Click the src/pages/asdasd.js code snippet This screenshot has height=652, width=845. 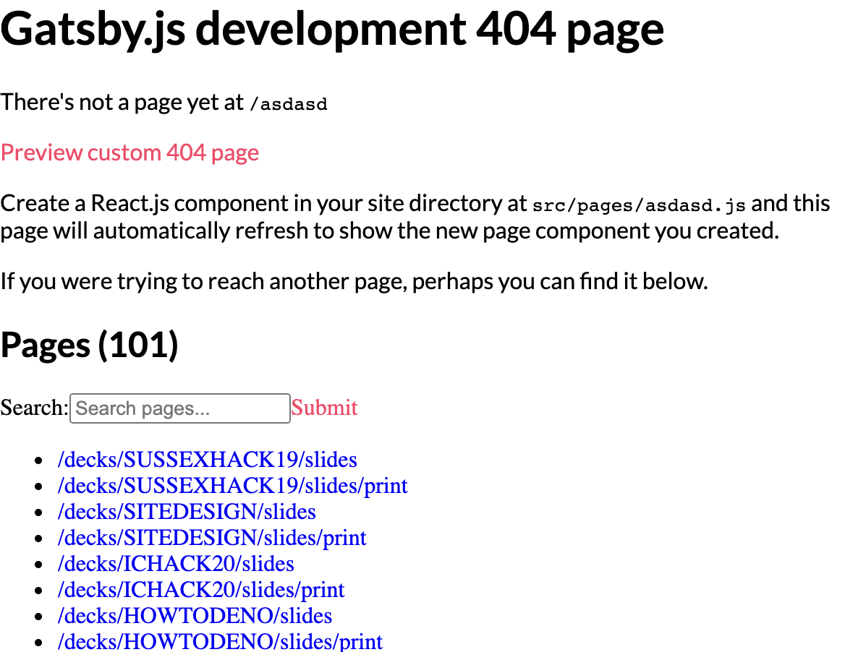(639, 205)
